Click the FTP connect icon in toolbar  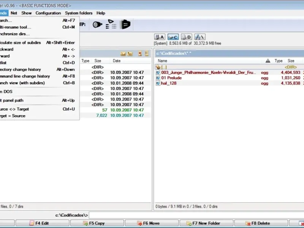tap(97, 25)
